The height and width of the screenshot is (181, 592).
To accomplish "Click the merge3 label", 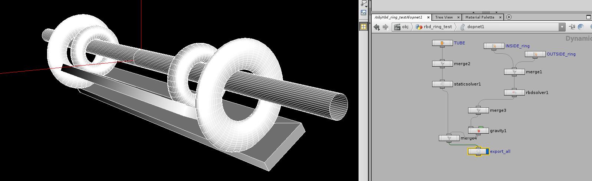I will point(498,111).
